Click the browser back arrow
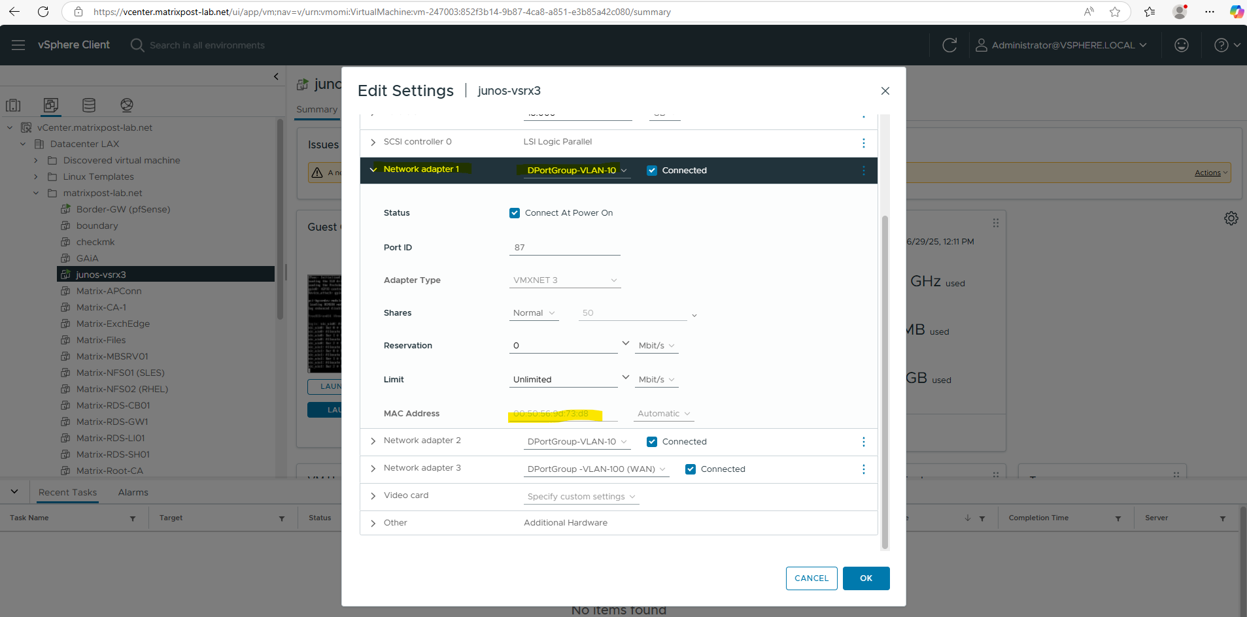Viewport: 1247px width, 617px height. [14, 12]
